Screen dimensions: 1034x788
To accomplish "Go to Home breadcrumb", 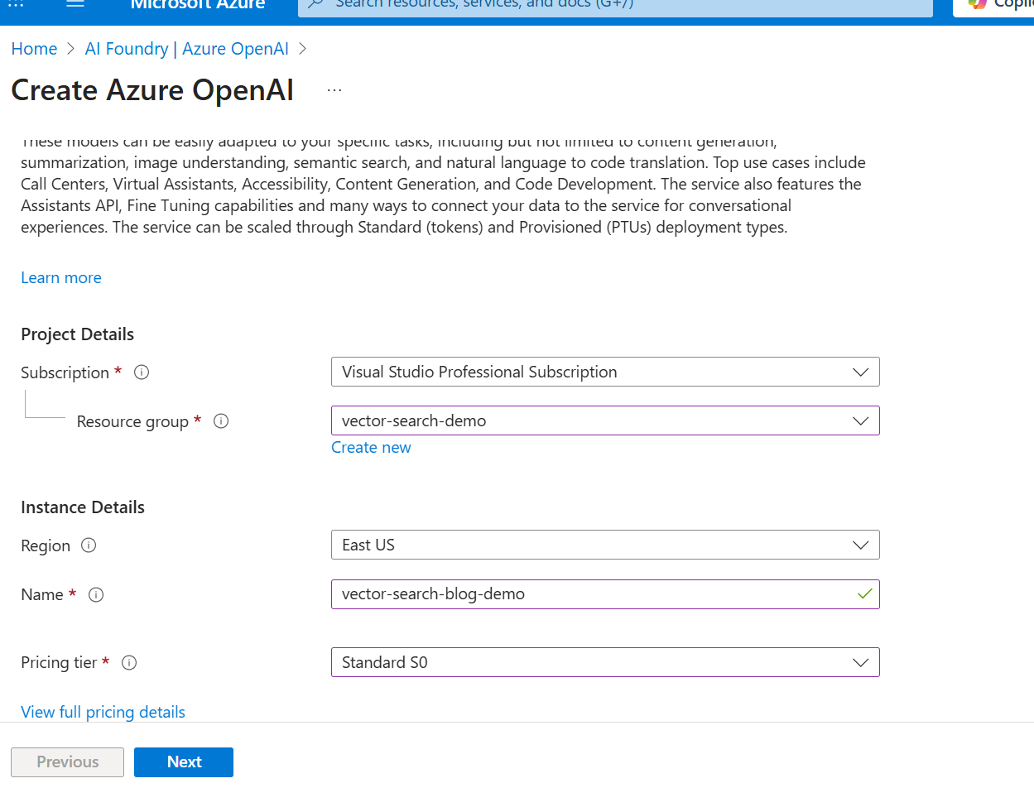I will (34, 49).
